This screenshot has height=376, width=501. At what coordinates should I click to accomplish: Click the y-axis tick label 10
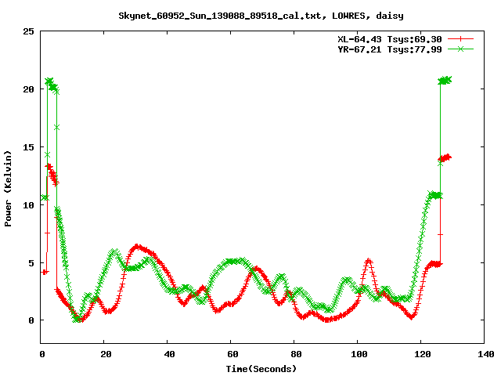pos(28,205)
